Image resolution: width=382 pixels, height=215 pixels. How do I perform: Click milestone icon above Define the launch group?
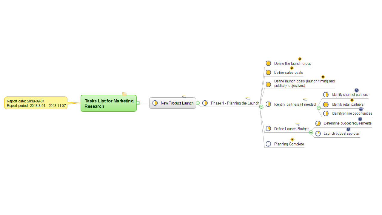coord(300,59)
